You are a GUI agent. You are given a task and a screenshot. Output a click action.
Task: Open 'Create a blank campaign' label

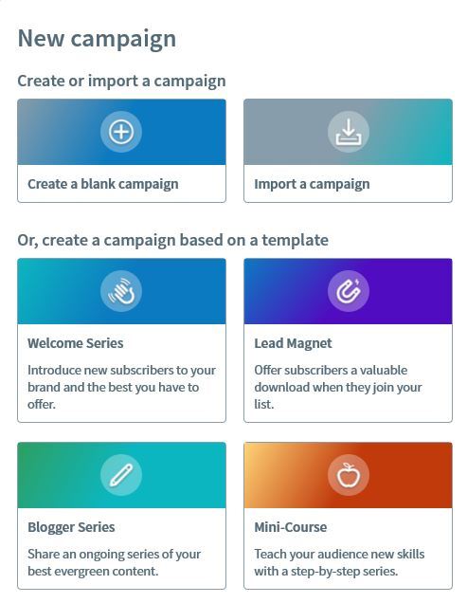[x=103, y=184]
